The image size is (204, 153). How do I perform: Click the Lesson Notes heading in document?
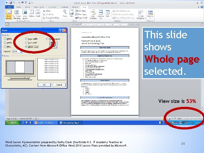point(105,80)
